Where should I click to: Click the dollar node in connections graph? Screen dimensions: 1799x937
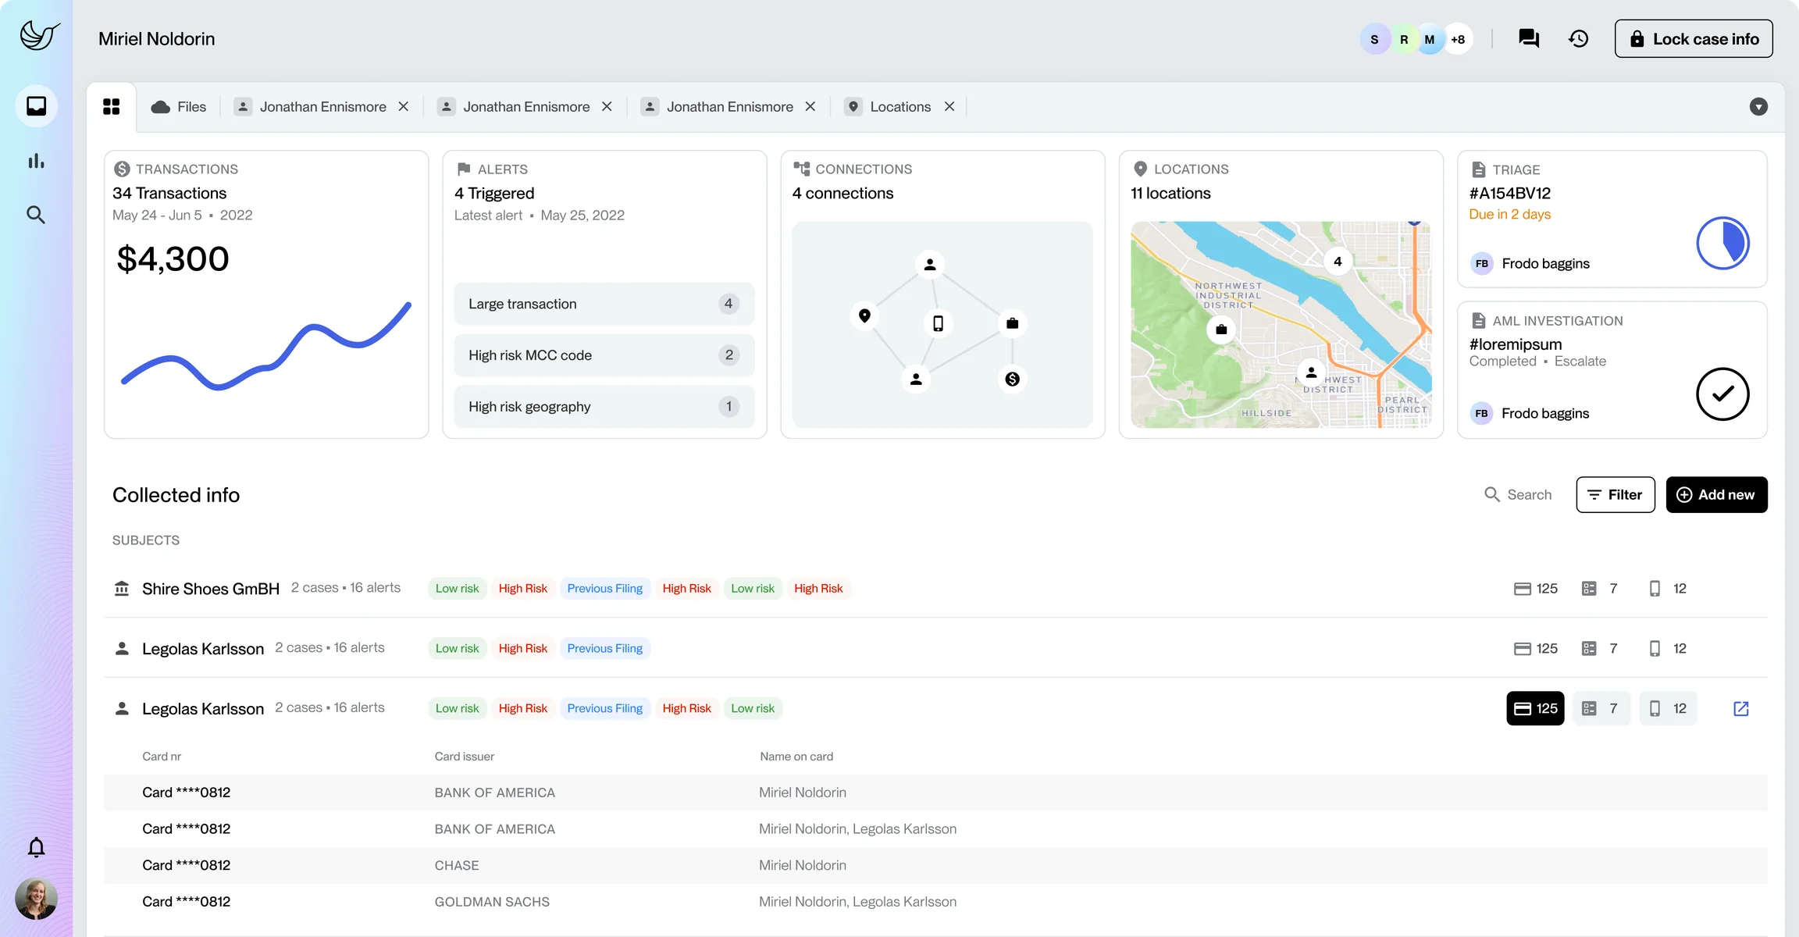[1012, 379]
